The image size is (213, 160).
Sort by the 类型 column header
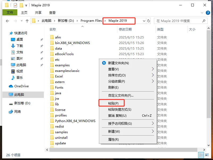click(x=160, y=29)
